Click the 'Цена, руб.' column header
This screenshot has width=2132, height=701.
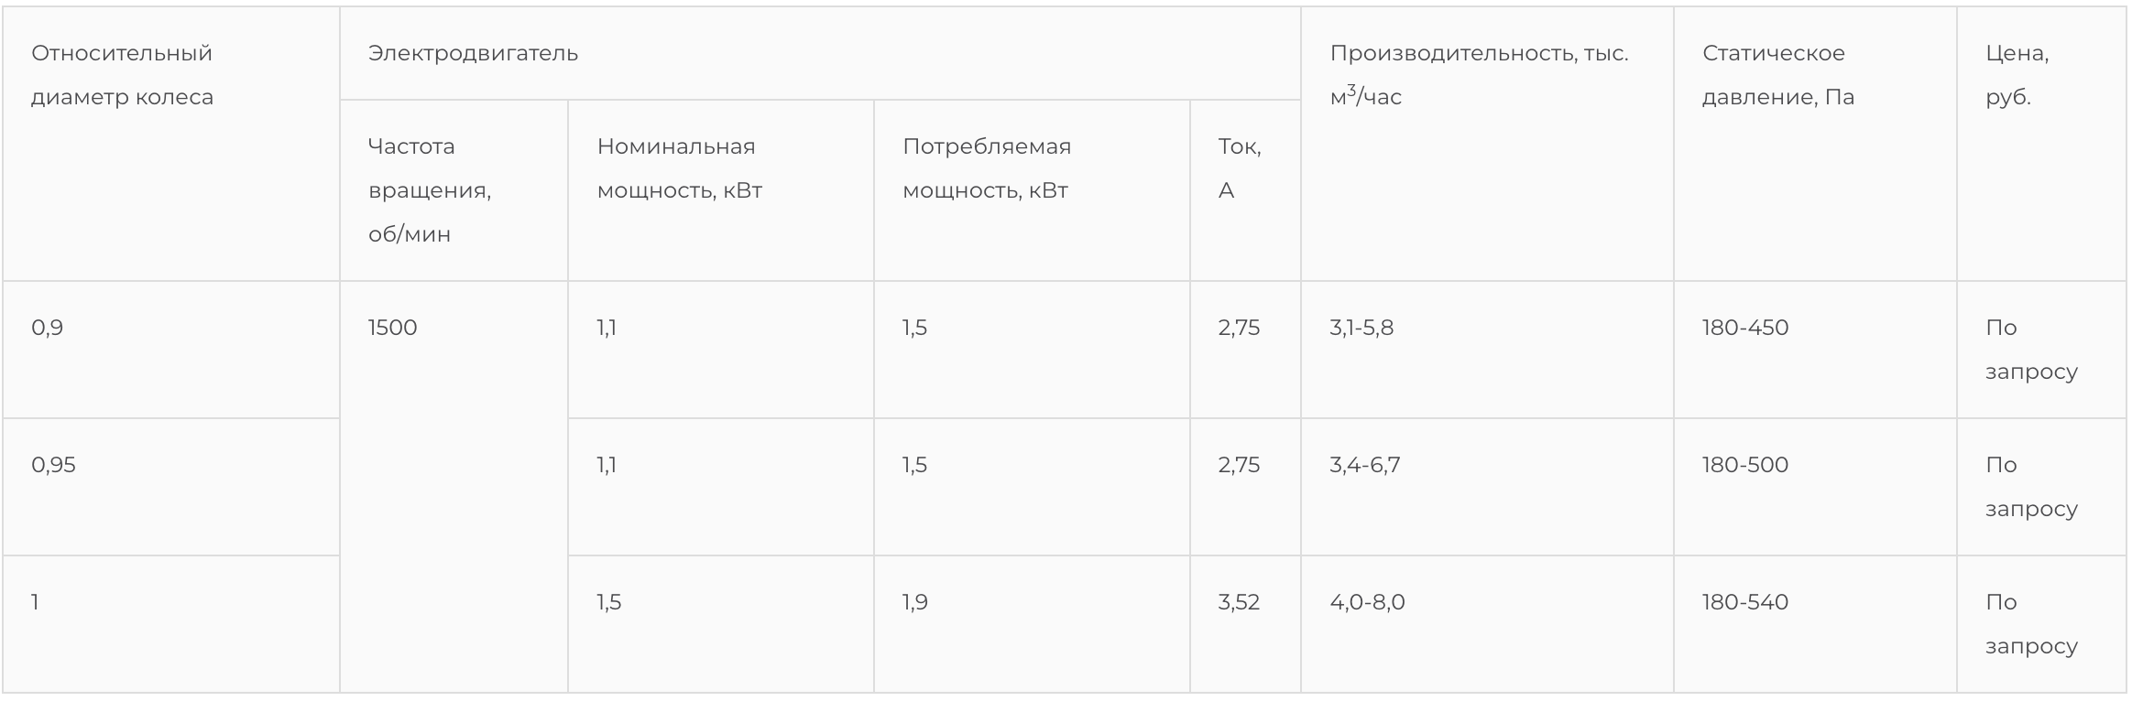click(x=2017, y=75)
